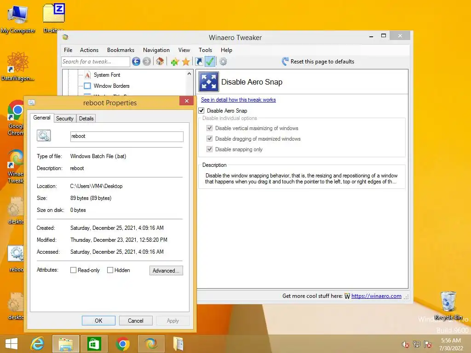This screenshot has height=353, width=471.
Task: Uncheck Disable Aero Snap checkbox
Action: [x=201, y=110]
